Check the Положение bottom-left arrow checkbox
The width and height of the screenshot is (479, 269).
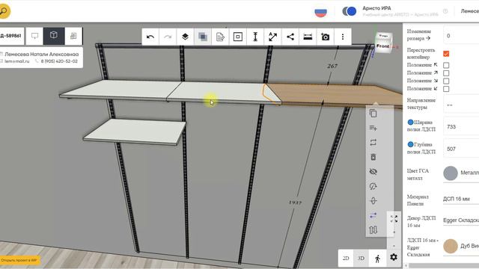point(446,89)
